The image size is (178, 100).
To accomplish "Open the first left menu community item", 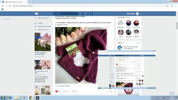I will (x=42, y=18).
